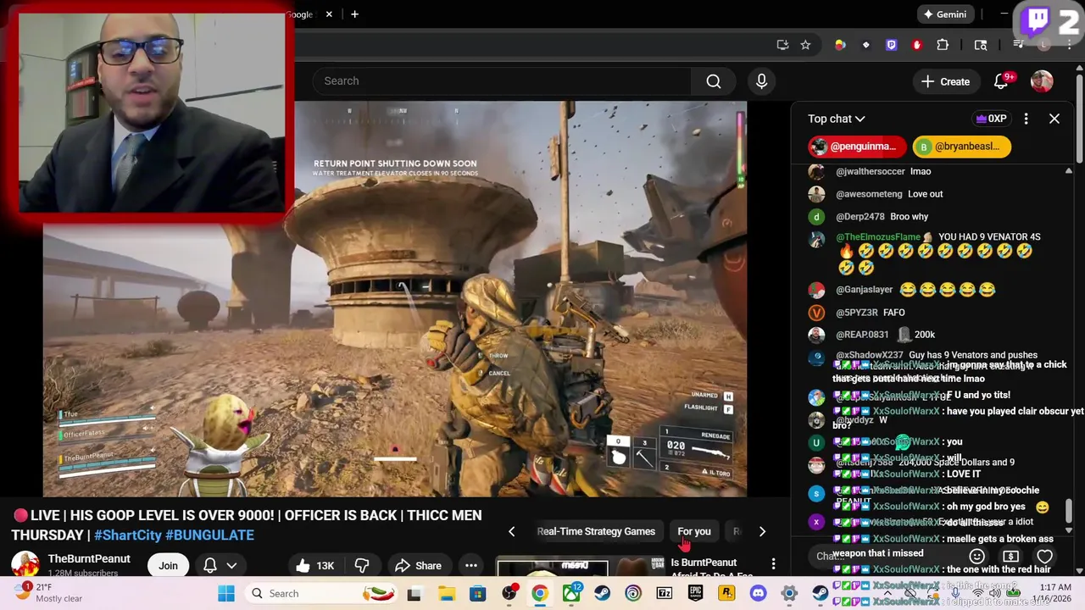Image resolution: width=1085 pixels, height=610 pixels.
Task: Click username @TheElmozusFlame in chat
Action: click(x=878, y=237)
